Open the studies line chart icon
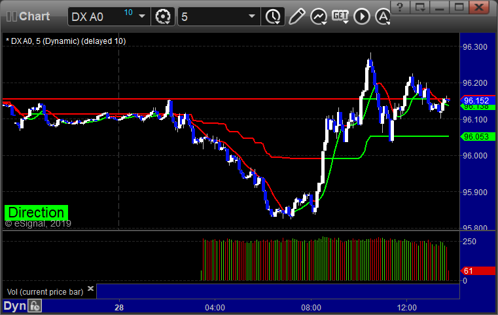Viewport: 498px width, 315px height. click(319, 16)
